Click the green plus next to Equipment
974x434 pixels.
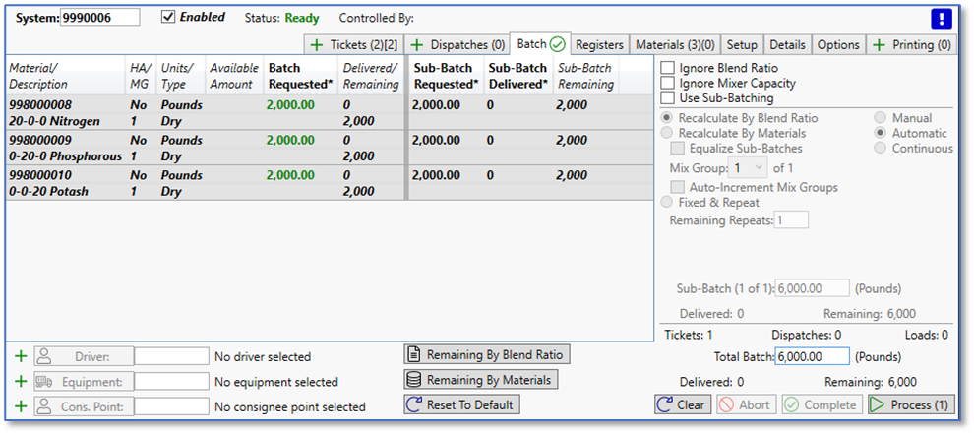(x=21, y=382)
